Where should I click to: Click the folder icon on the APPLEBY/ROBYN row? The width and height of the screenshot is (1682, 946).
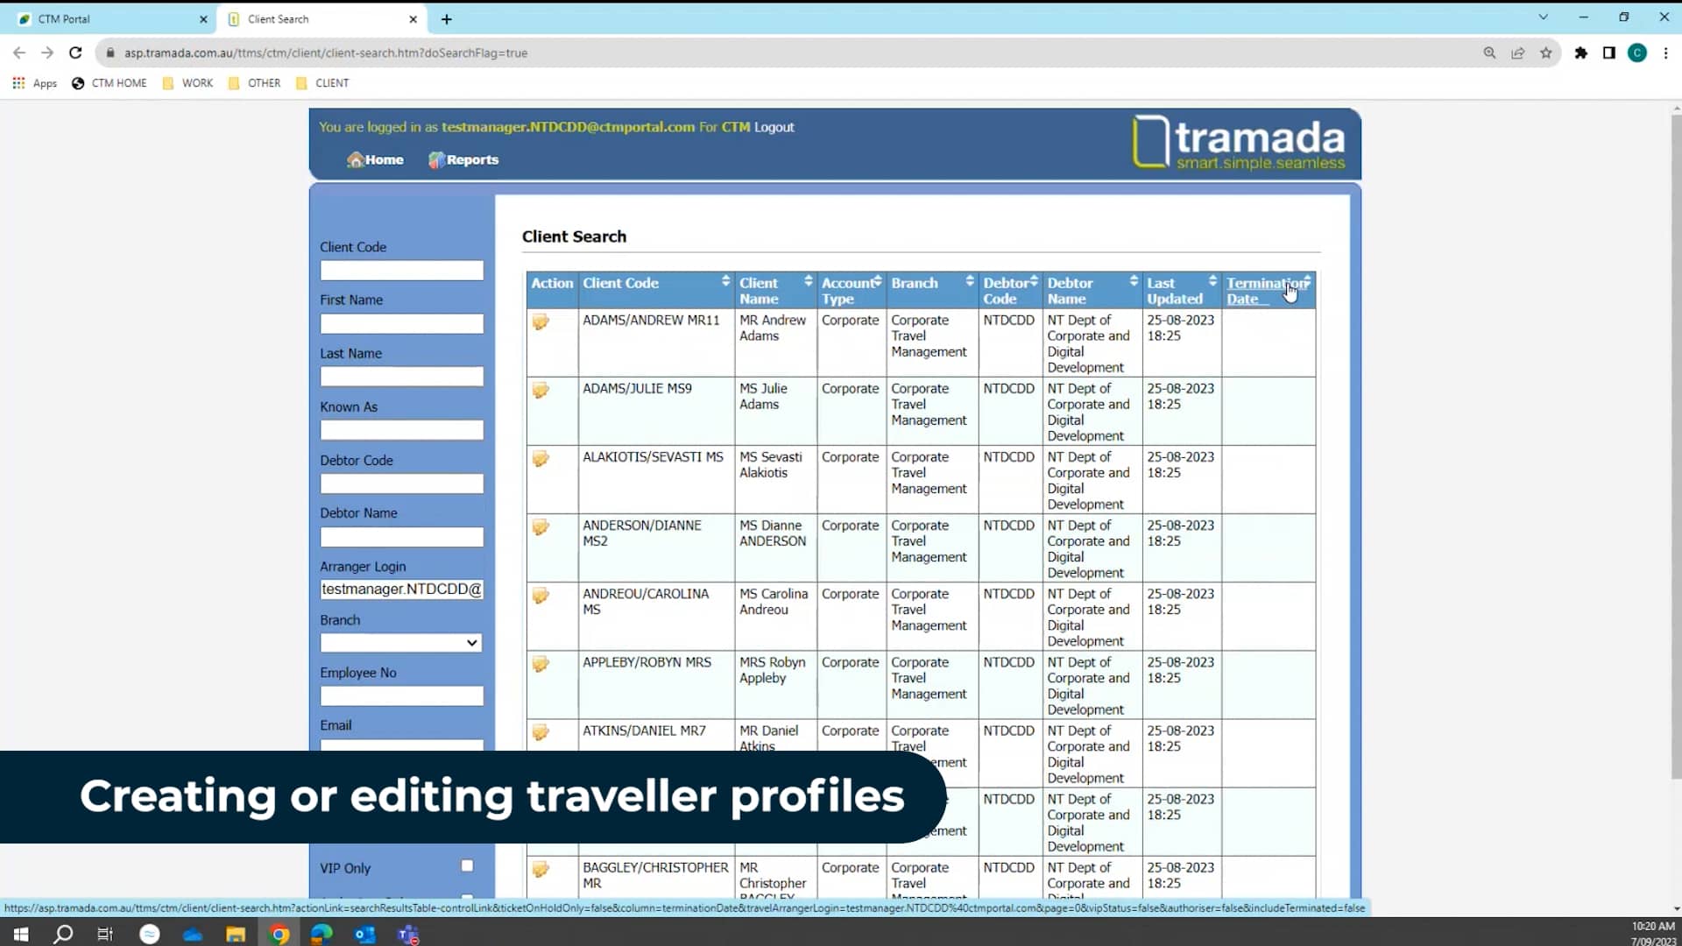(541, 664)
